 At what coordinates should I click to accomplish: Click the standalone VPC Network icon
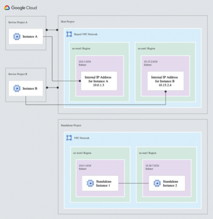pyautogui.click(x=69, y=138)
